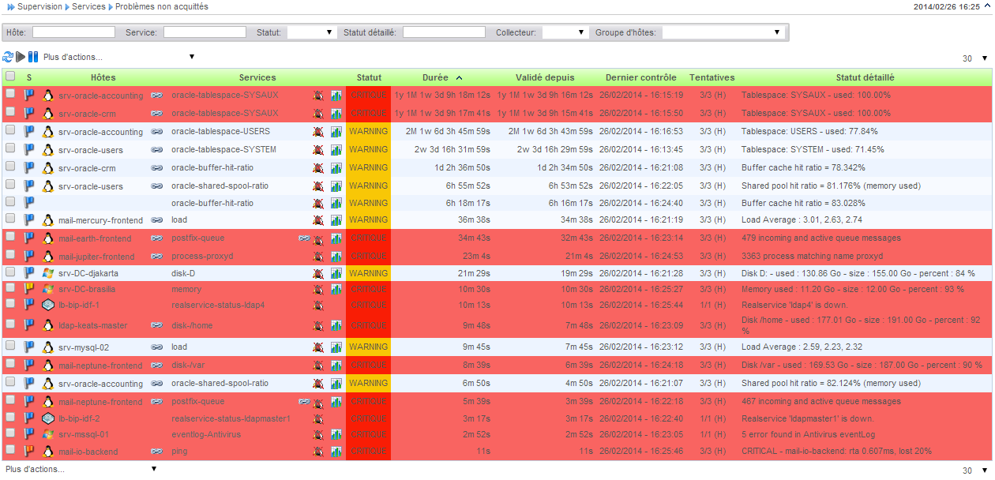Open the bottom page-size dropdown showing 30
Screen dimensions: 995x480
pos(975,471)
